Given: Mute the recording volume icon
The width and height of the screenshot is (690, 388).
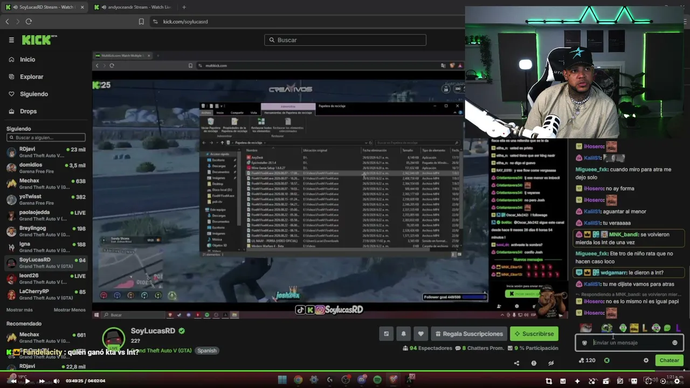Looking at the screenshot, I should coord(56,381).
